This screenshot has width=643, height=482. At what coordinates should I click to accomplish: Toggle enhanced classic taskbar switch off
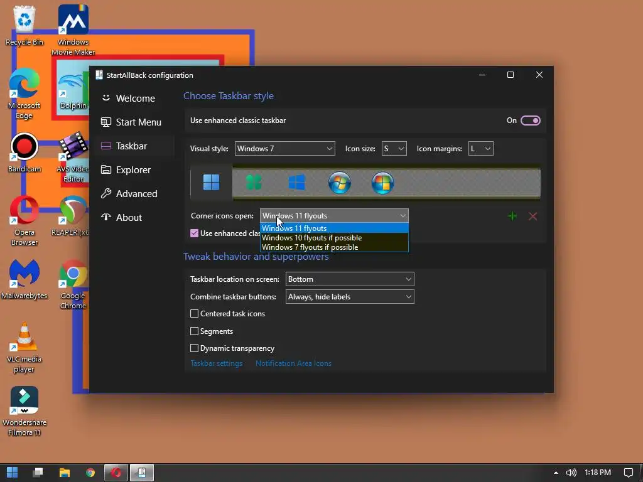[530, 120]
